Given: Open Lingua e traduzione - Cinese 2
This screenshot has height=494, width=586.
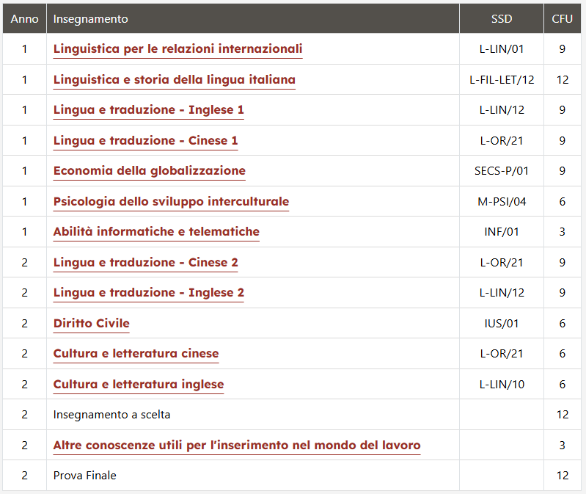Looking at the screenshot, I should [x=145, y=263].
